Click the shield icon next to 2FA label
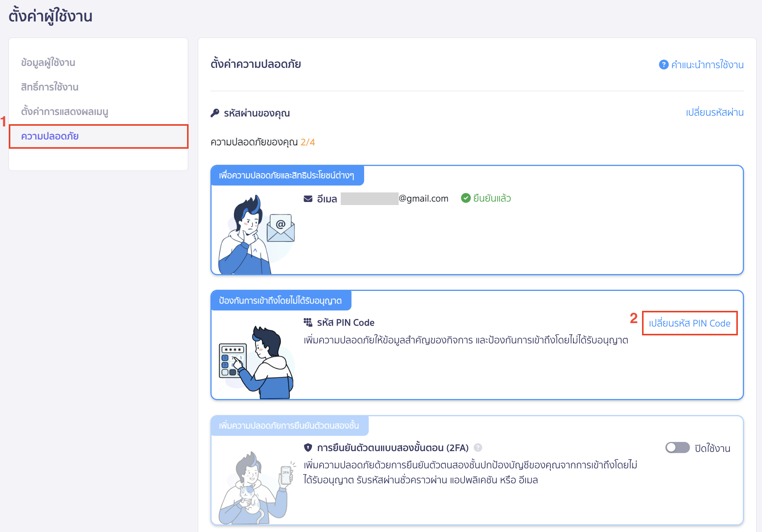Screen dimensions: 762x532 pyautogui.click(x=308, y=447)
